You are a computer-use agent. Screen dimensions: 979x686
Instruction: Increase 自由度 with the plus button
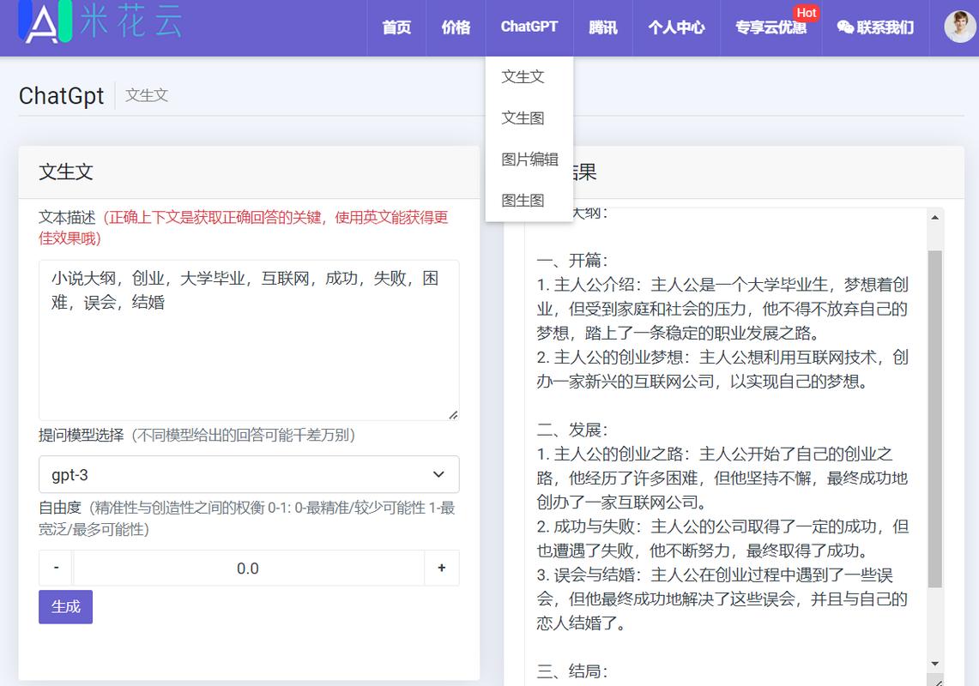[442, 568]
